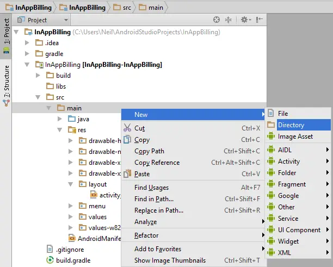Viewport: 333px width, 267px height.
Task: Expand the values folder
Action: 71,216
